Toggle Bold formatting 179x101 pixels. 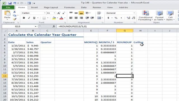pos(24,18)
